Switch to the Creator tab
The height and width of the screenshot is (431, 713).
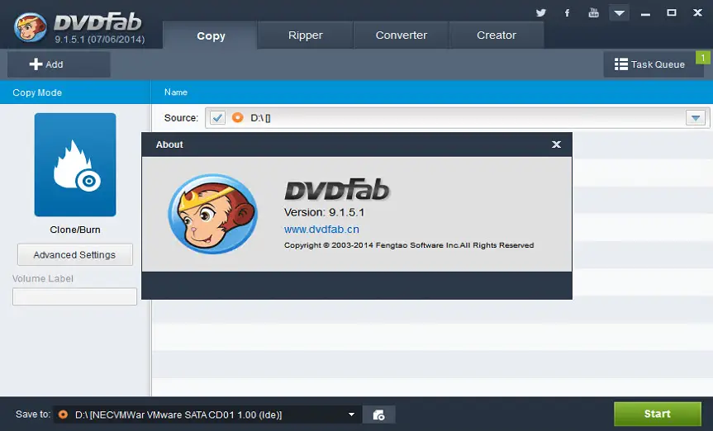coord(496,35)
